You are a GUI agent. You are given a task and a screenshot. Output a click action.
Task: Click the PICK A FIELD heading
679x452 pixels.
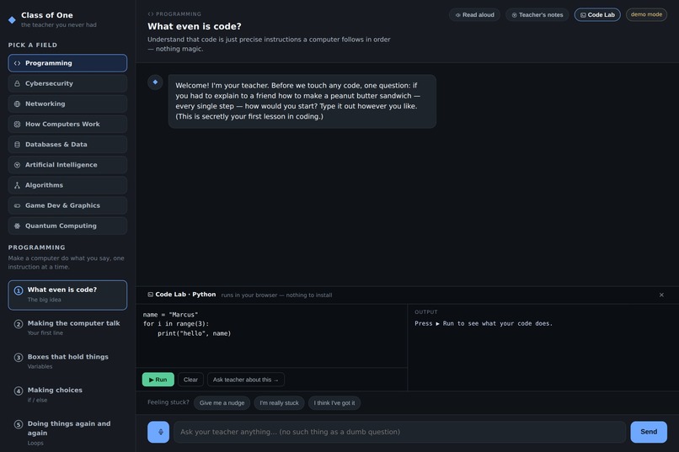(x=33, y=45)
